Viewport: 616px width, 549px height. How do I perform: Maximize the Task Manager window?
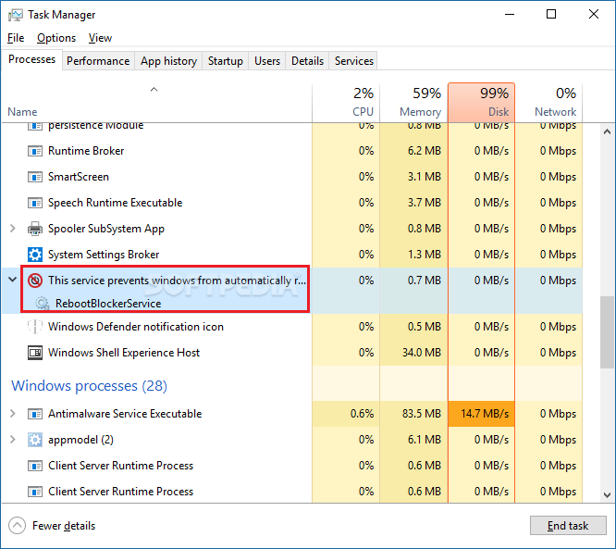click(x=551, y=15)
